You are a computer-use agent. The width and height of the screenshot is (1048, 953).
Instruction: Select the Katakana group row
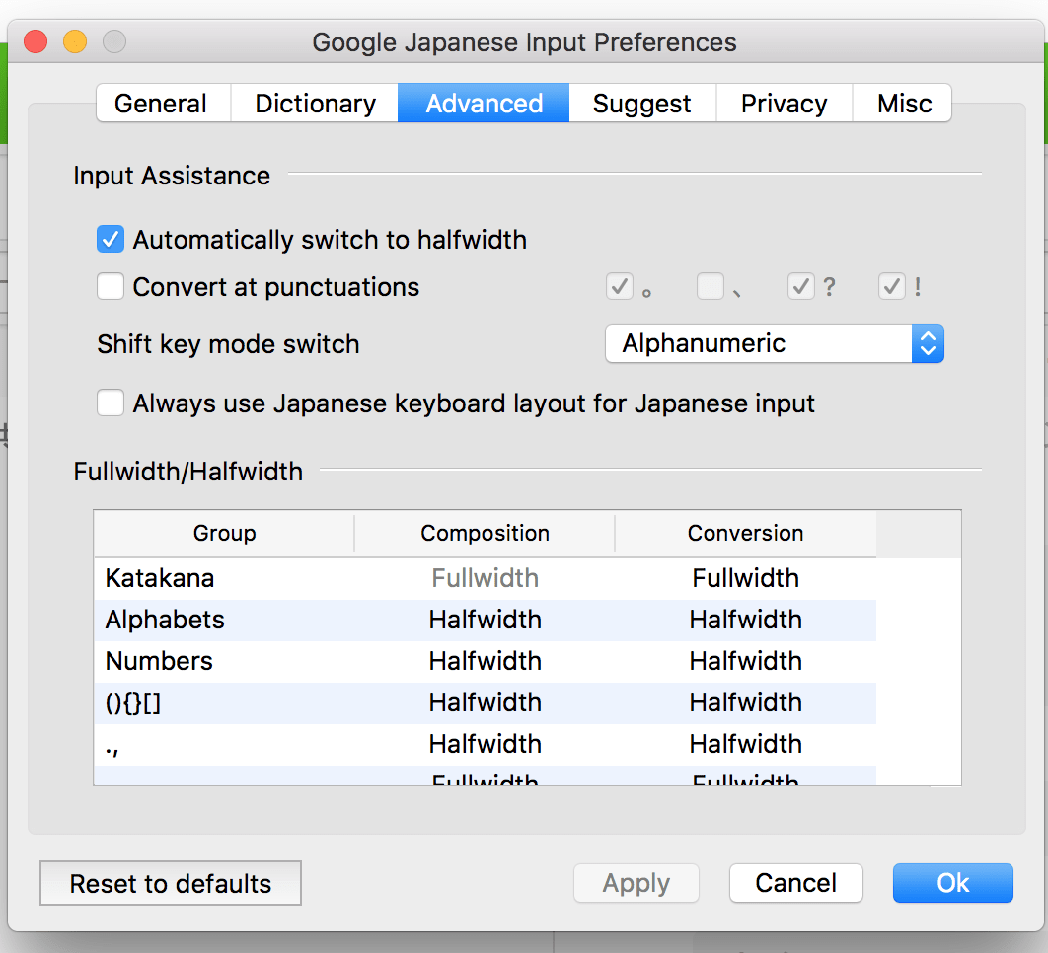(225, 578)
